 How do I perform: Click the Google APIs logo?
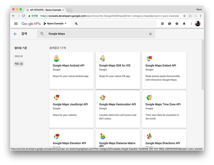click(31, 24)
